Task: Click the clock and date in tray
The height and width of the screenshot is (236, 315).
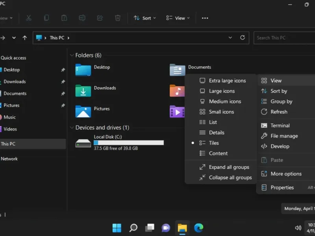Action: tap(311, 228)
